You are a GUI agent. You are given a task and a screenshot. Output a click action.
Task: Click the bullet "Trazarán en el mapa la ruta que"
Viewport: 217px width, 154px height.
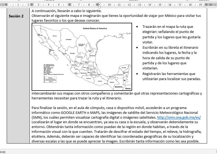tap(168, 27)
